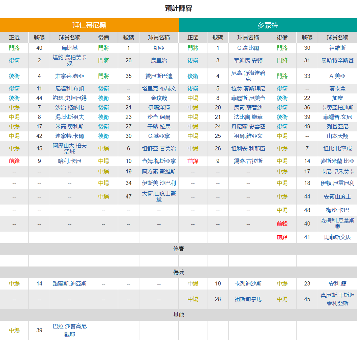Open 祖舒亞.甘美治 profile
This screenshot has width=357, height=341.
tap(159, 149)
